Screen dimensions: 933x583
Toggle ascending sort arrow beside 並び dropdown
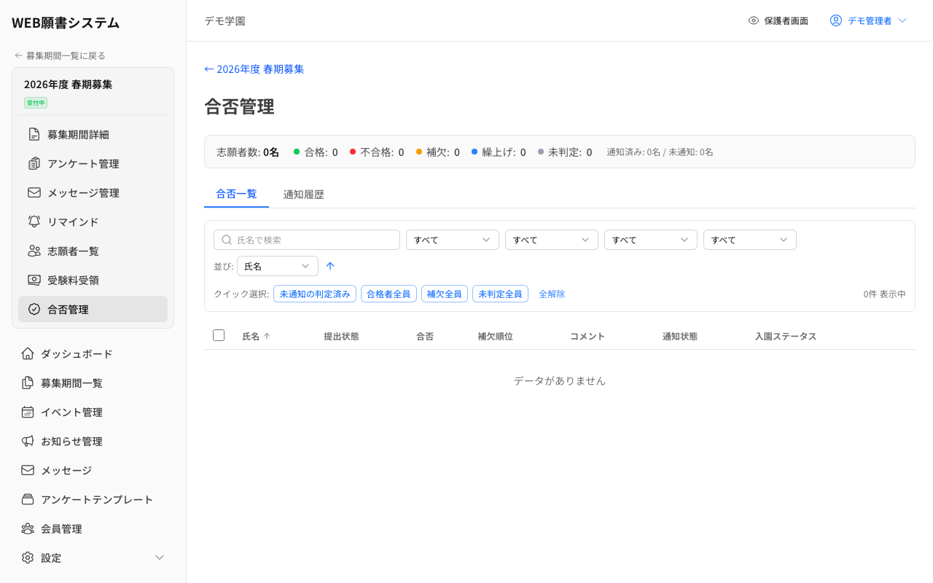coord(330,266)
